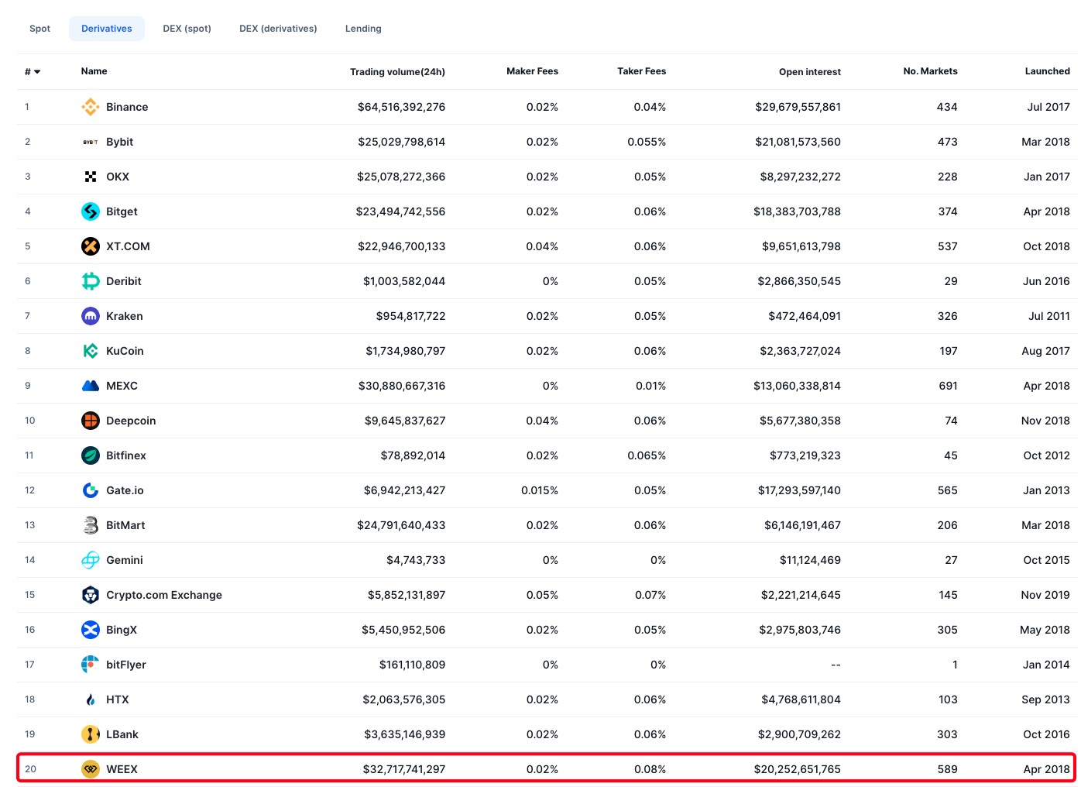Click the XT.COM logo icon
The height and width of the screenshot is (787, 1081).
click(x=91, y=246)
